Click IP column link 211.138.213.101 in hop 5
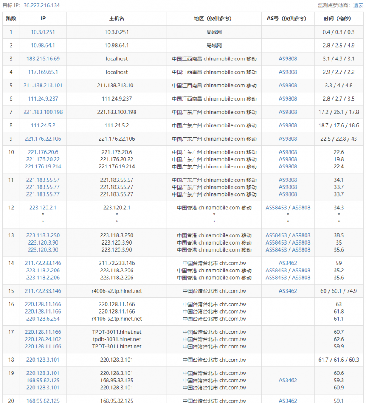 (x=43, y=86)
